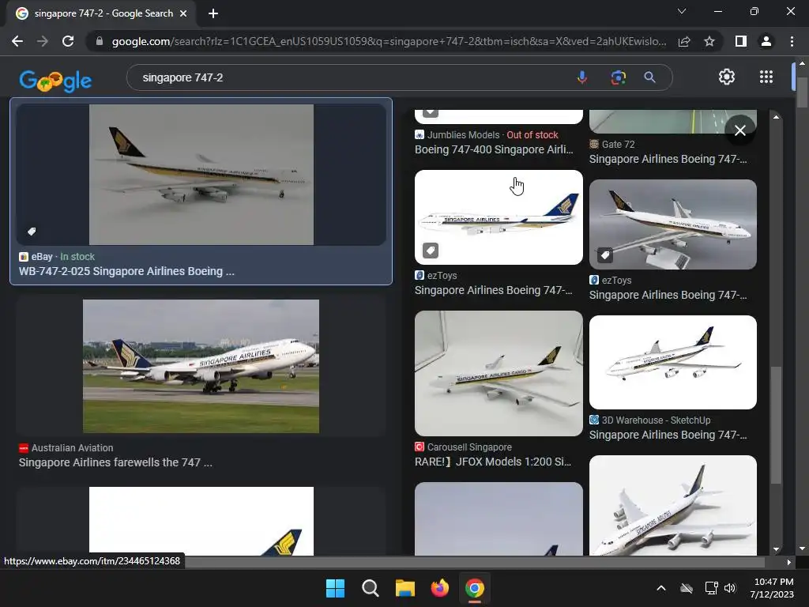Submit search with magnifier icon

pos(649,77)
